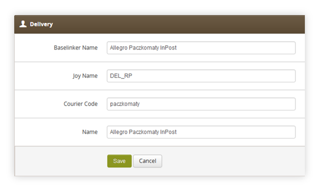
Task: Save the delivery settings
Action: [119, 161]
